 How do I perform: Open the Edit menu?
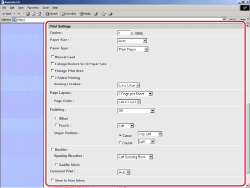tap(12, 8)
